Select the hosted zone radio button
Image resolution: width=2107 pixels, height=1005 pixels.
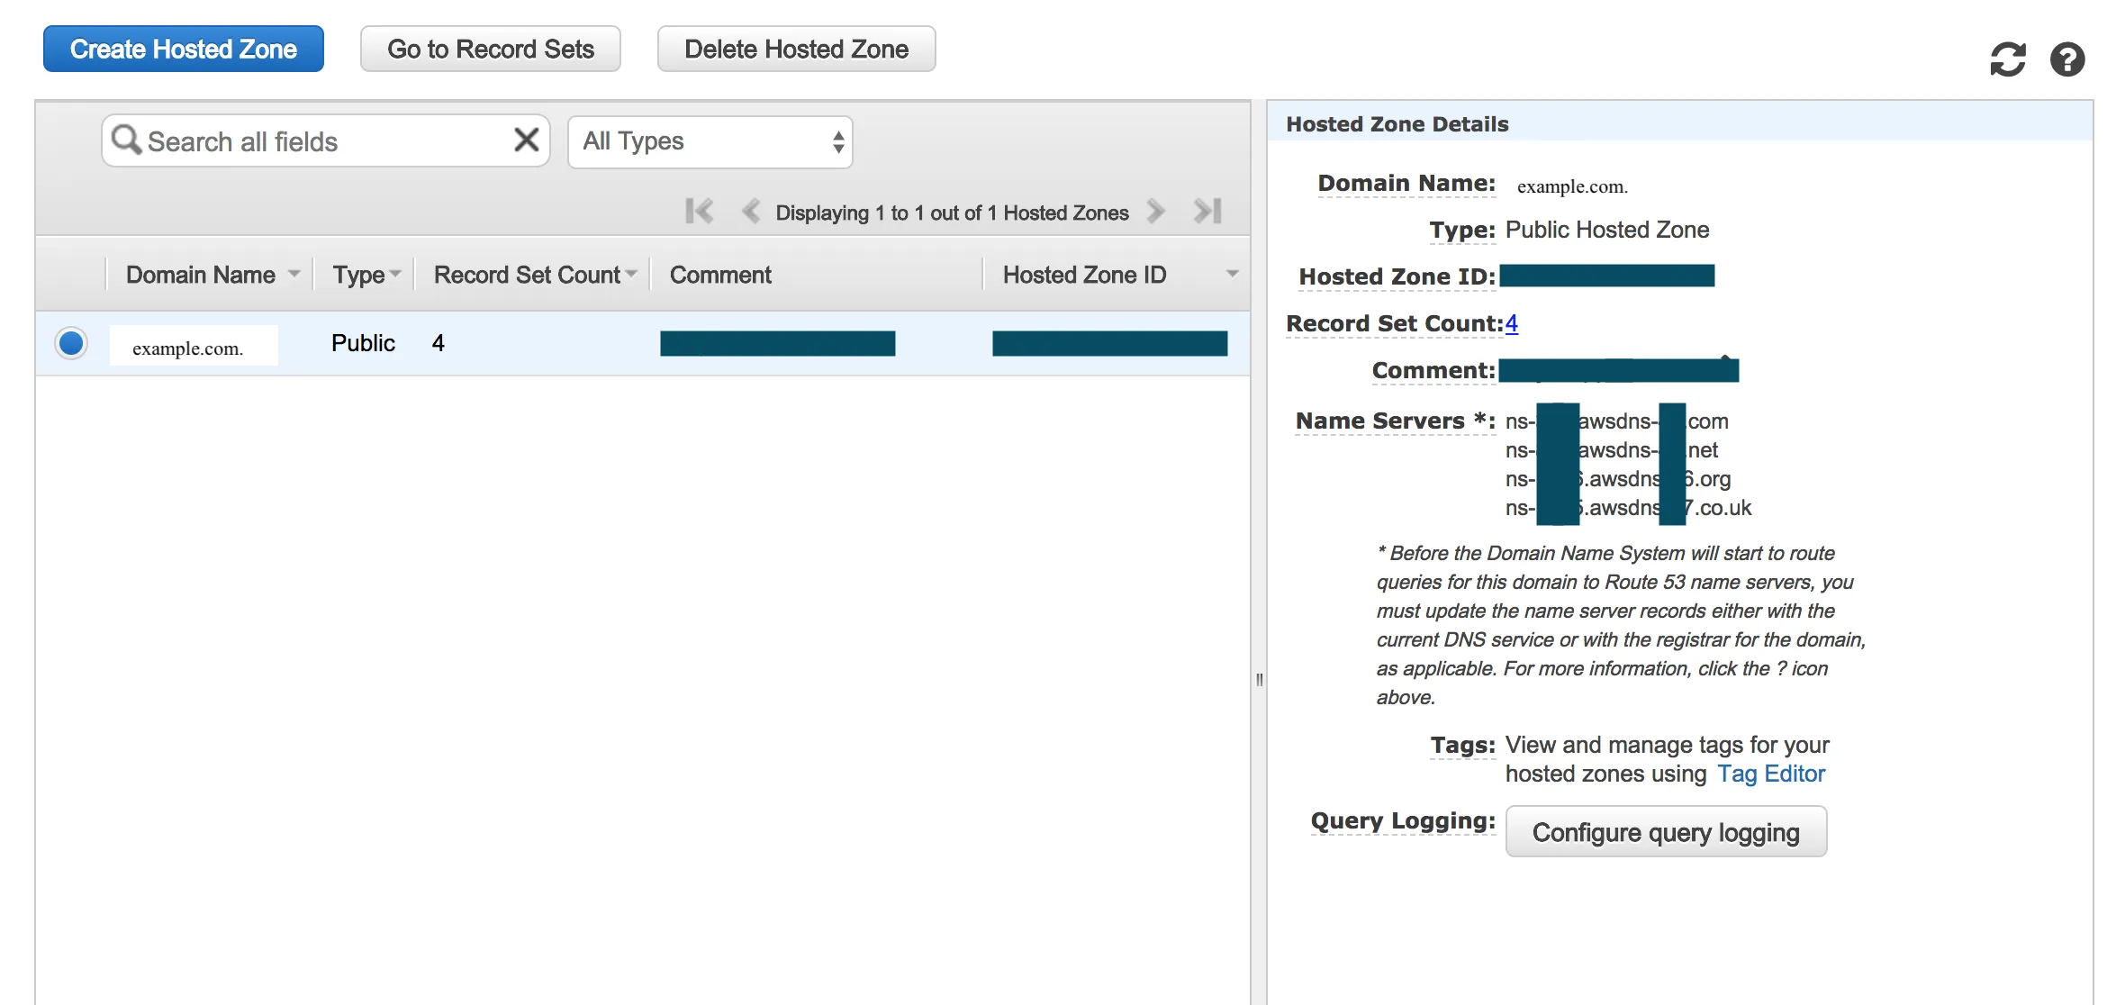click(71, 343)
